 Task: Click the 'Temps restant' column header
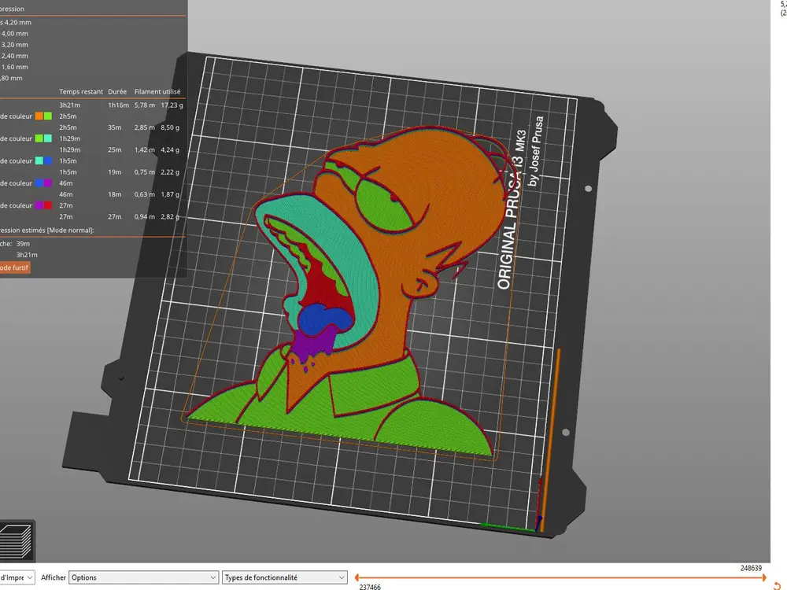[81, 91]
